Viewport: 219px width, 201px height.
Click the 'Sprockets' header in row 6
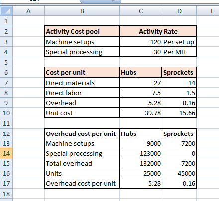point(179,72)
